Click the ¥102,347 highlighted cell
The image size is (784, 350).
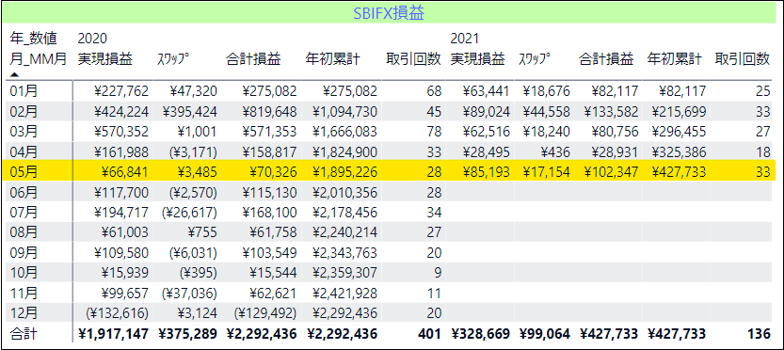pos(611,172)
